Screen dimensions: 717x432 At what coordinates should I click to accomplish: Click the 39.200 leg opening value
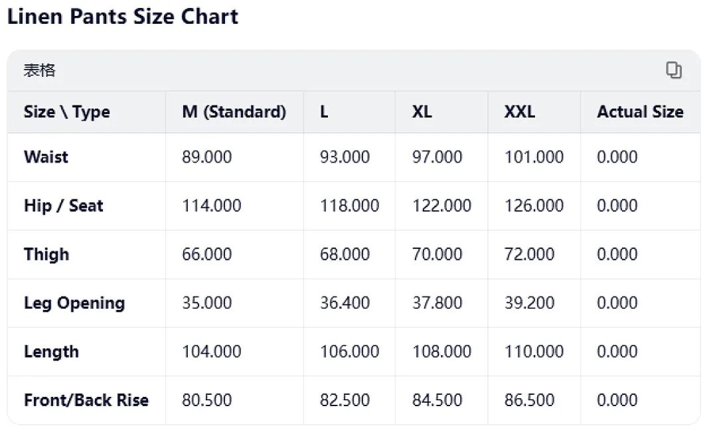click(x=530, y=303)
